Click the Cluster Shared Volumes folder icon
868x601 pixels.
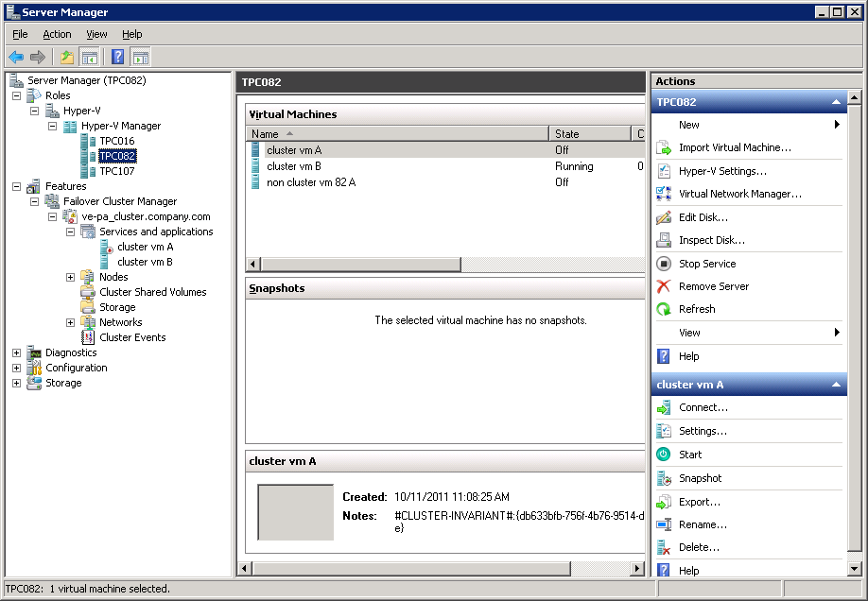(x=88, y=292)
